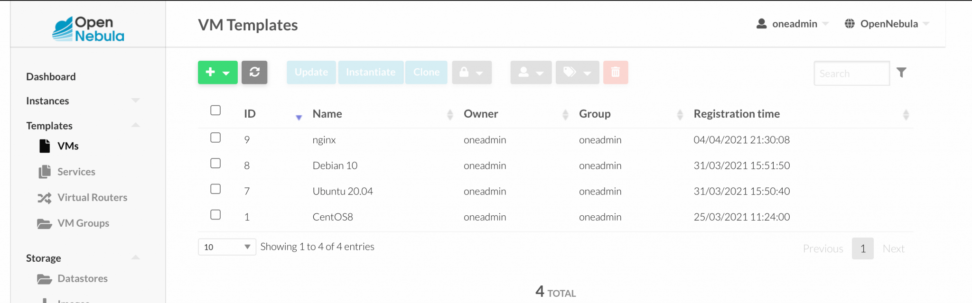Click the Clone button
Screen dimensions: 972x303
pos(426,72)
